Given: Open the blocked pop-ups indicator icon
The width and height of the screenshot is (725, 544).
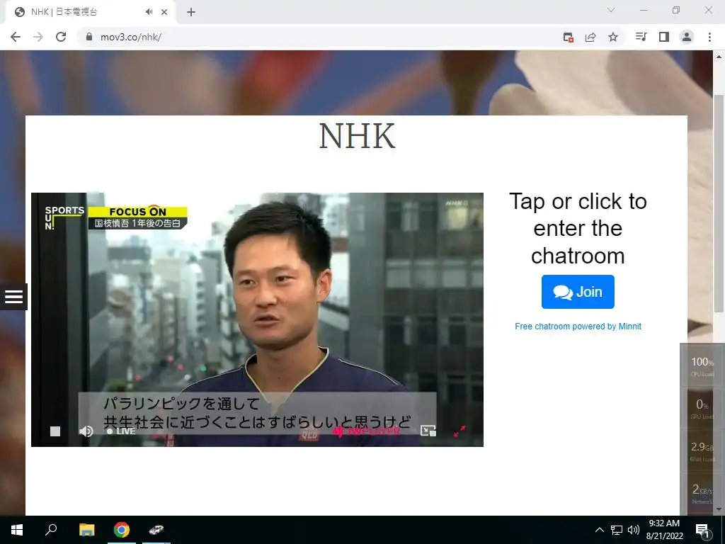Looking at the screenshot, I should pyautogui.click(x=569, y=37).
